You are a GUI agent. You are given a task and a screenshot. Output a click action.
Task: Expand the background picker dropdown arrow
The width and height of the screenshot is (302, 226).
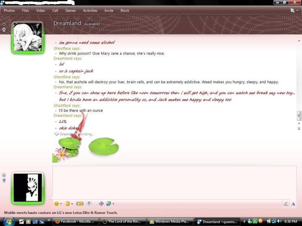coord(113,204)
